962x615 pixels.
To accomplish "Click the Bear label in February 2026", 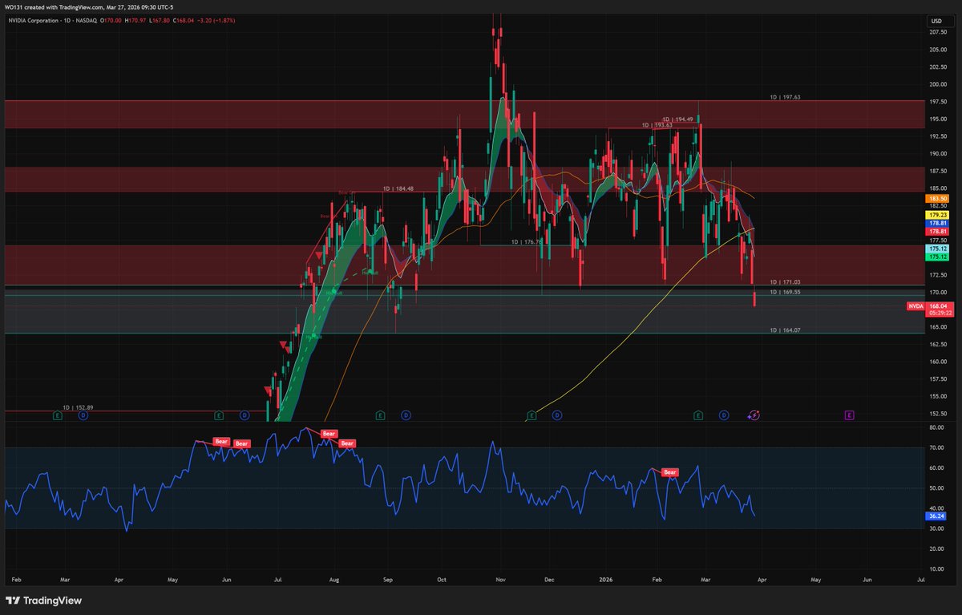I will pos(670,472).
